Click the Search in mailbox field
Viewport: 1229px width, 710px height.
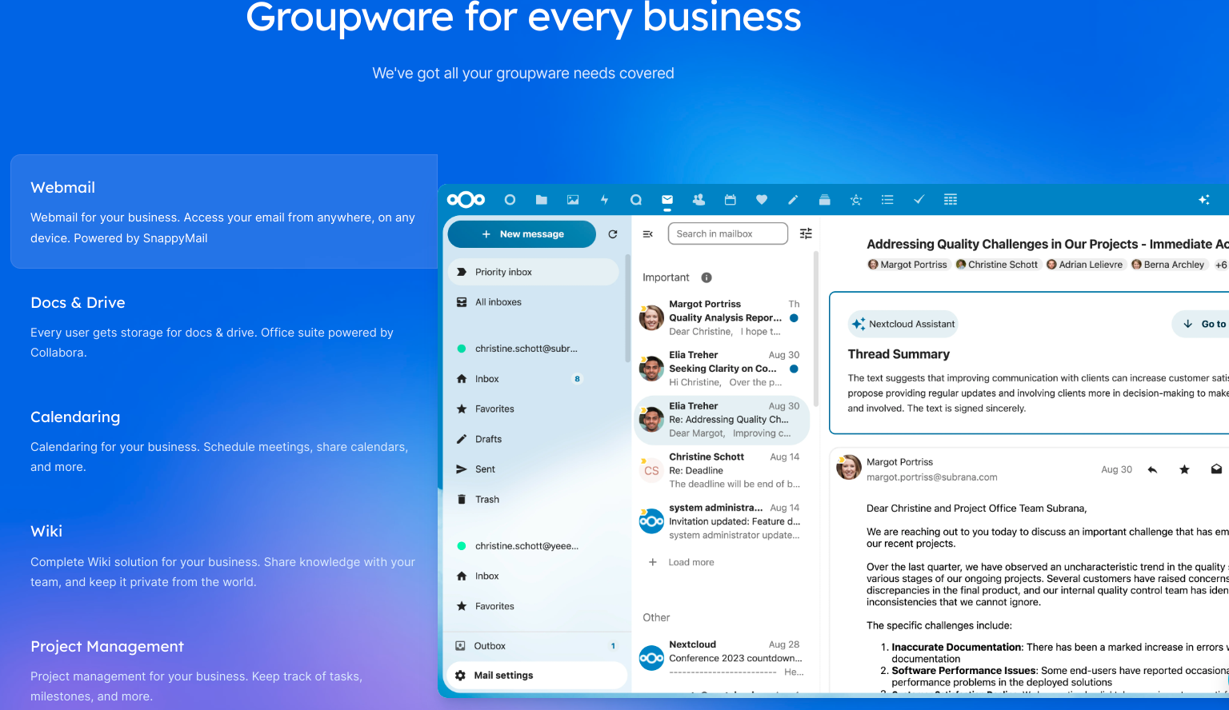[x=727, y=233]
